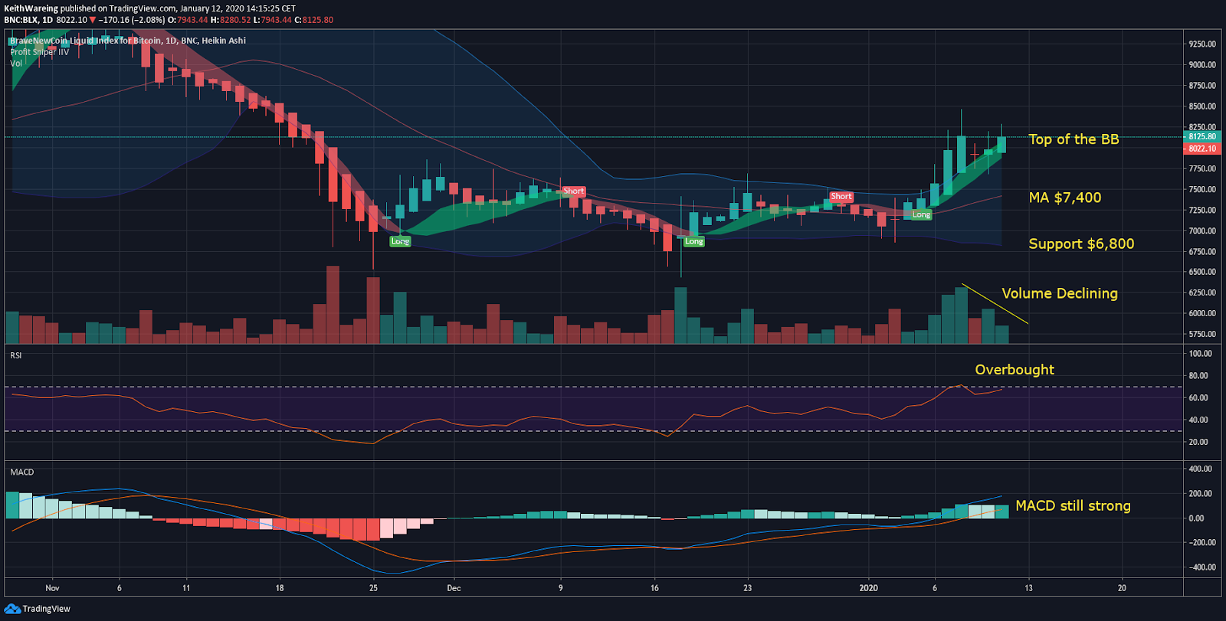Click the 5750.00 price axis label
Screen dimensions: 1226x621
click(x=1202, y=334)
